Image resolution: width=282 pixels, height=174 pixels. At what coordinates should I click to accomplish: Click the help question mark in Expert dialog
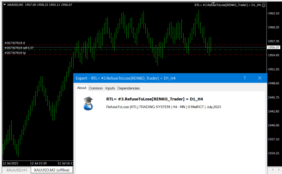pyautogui.click(x=245, y=78)
